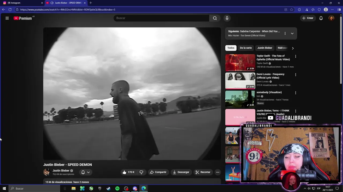Open Windows Start menu
Image resolution: width=343 pixels, height=192 pixels.
coord(4,189)
